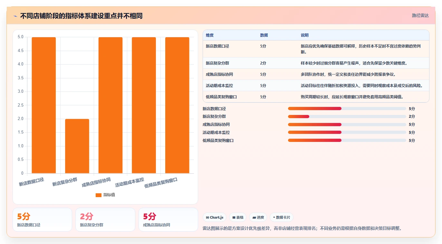Click the icon beside the page heading

(15, 16)
